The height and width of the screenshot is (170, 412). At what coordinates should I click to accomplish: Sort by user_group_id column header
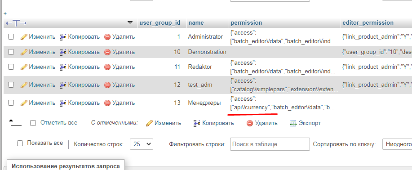[160, 22]
